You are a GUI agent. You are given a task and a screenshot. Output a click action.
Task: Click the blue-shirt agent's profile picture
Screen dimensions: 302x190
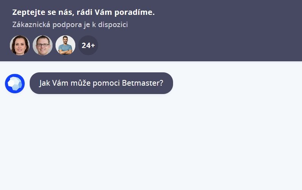coord(65,45)
